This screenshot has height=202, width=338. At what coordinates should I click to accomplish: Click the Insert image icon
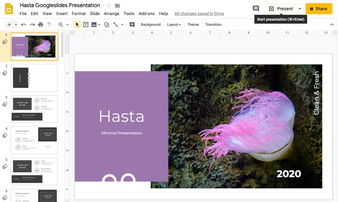click(94, 25)
